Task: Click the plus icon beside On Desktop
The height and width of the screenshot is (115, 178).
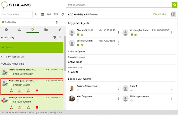Action: 63,22
